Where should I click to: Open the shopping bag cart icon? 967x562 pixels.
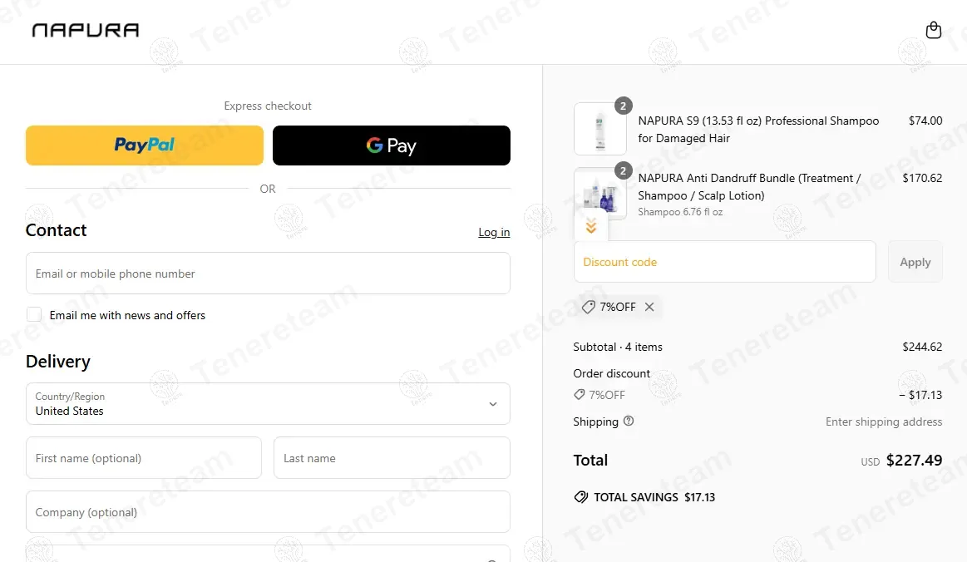tap(933, 30)
